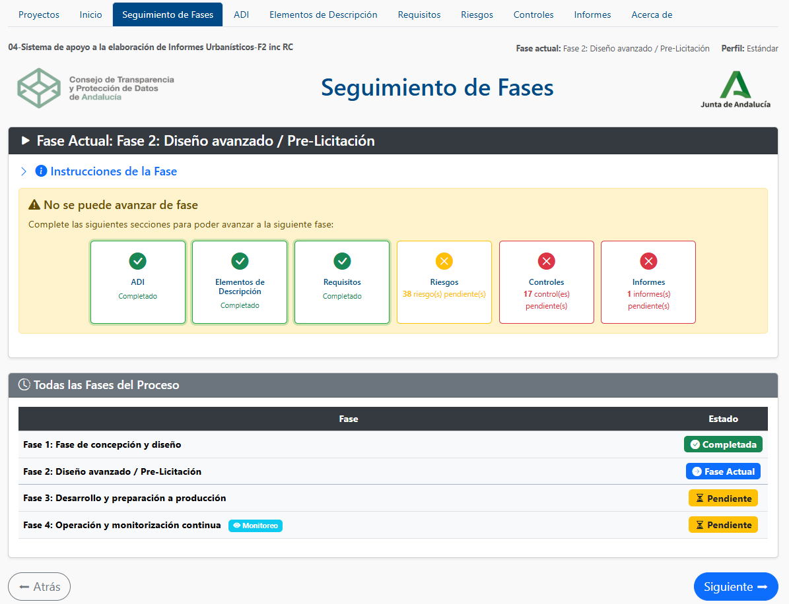This screenshot has height=604, width=789.
Task: Click the Junta de Andalucía logo
Action: [735, 89]
